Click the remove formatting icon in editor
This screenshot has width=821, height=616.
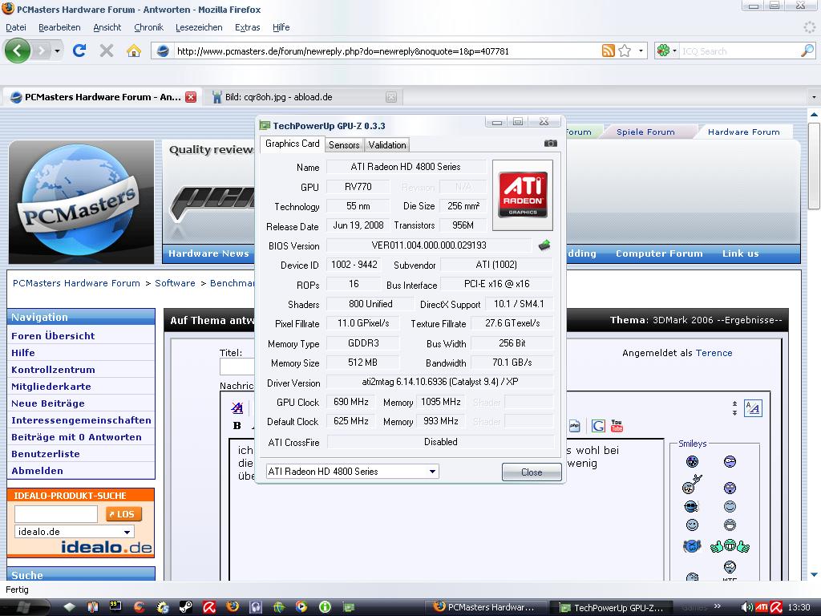point(237,408)
